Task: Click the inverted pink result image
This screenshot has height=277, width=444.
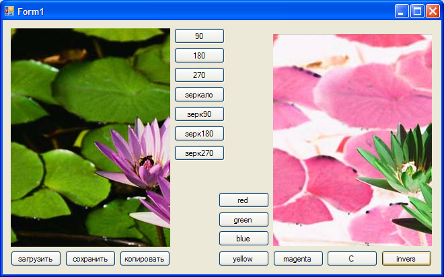Action: point(352,140)
